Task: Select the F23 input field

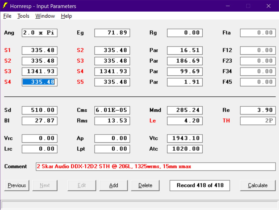Action: tap(258, 61)
